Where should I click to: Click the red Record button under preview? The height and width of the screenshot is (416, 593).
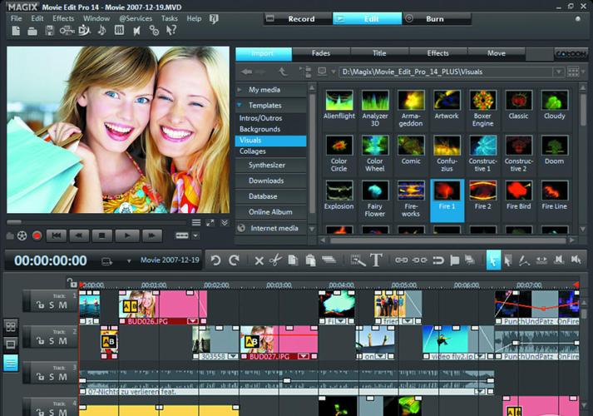(x=37, y=236)
